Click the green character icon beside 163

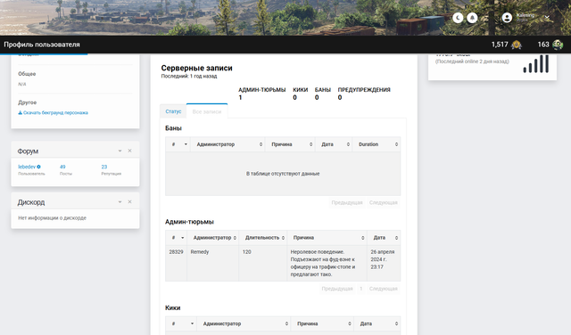pyautogui.click(x=558, y=45)
